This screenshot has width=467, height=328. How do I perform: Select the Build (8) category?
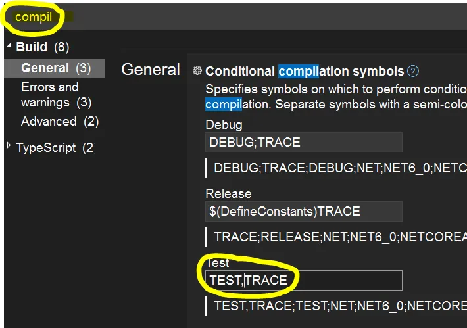click(42, 47)
